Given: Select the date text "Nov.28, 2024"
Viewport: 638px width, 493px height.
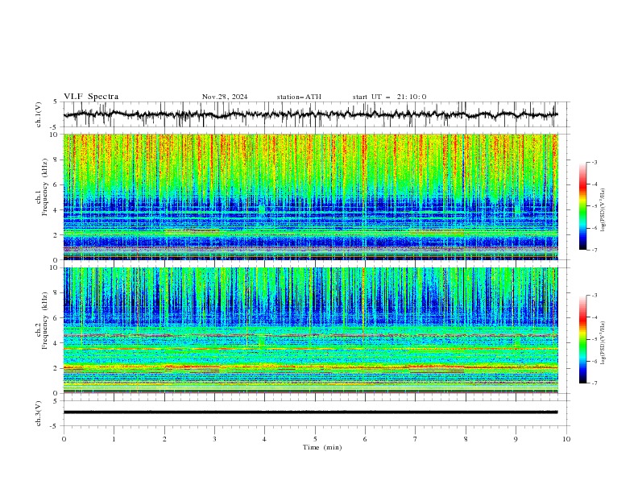Looking at the screenshot, I should pyautogui.click(x=225, y=97).
